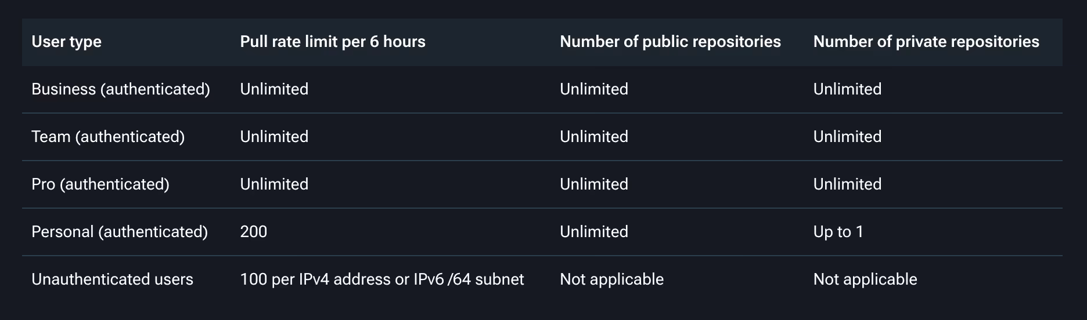The image size is (1087, 320).
Task: Click Business row's private repositories 'Unlimited' cell
Action: tap(847, 89)
